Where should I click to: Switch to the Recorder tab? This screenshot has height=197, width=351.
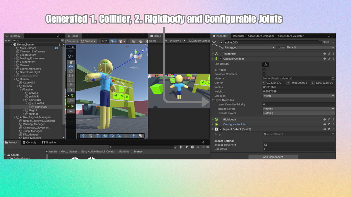(238, 36)
